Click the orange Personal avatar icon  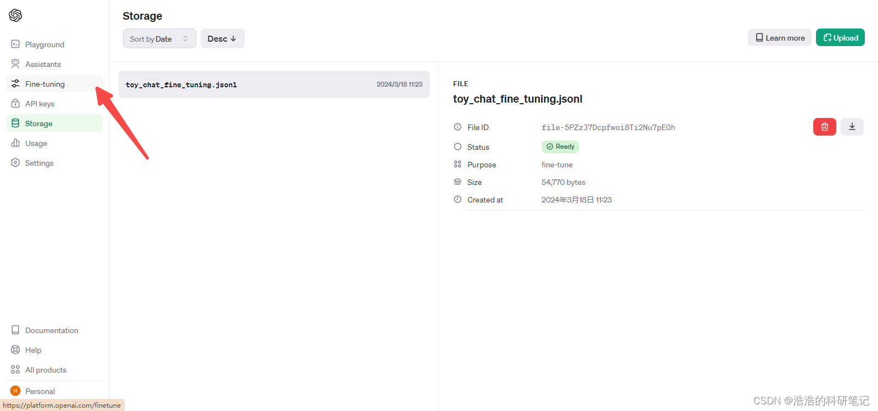[15, 391]
